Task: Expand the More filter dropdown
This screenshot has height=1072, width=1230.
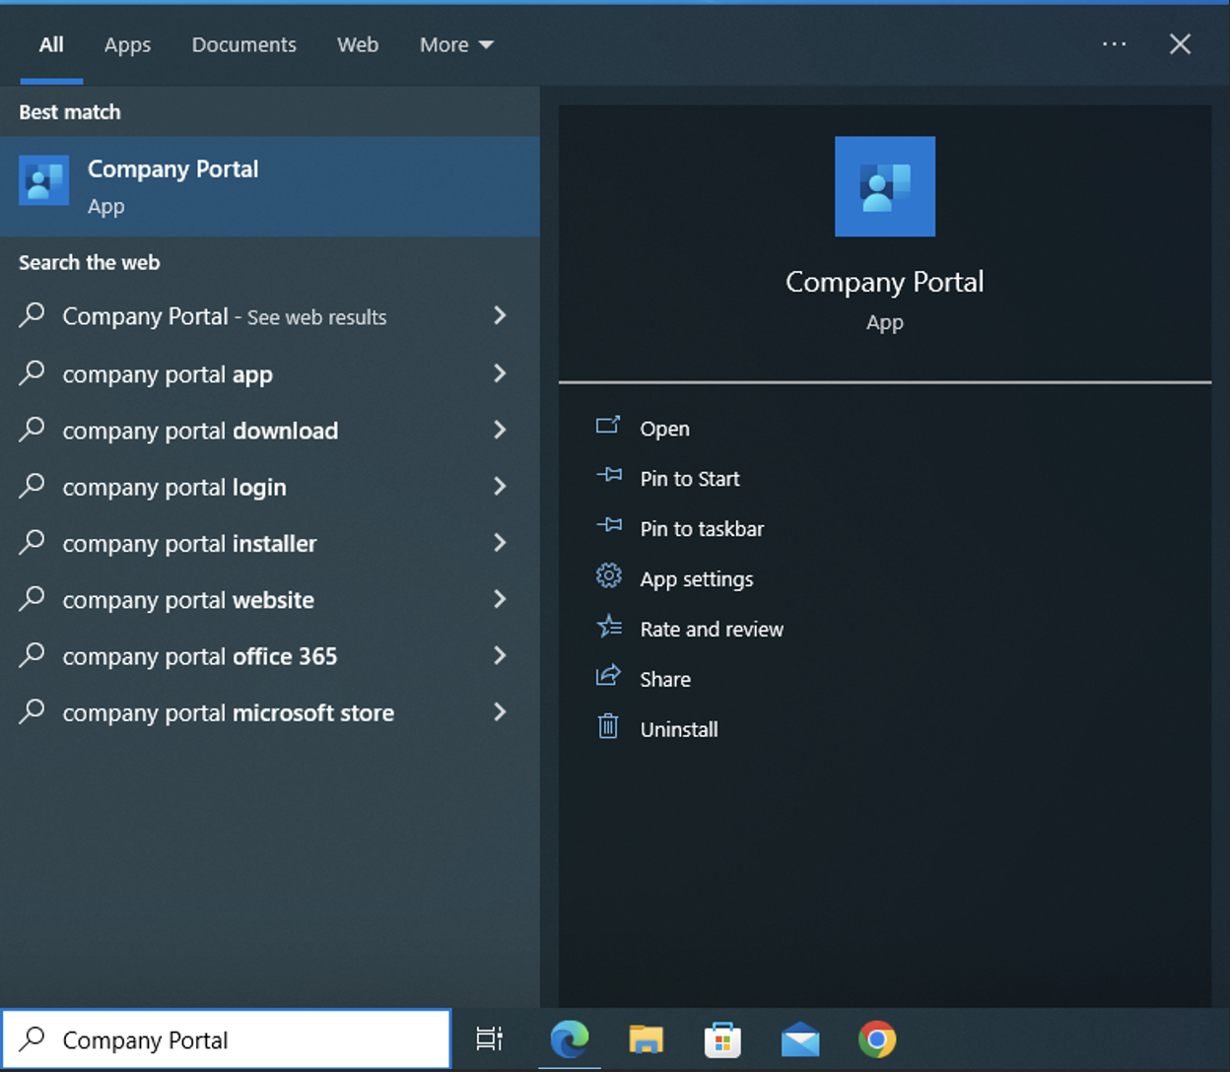Action: click(x=455, y=44)
